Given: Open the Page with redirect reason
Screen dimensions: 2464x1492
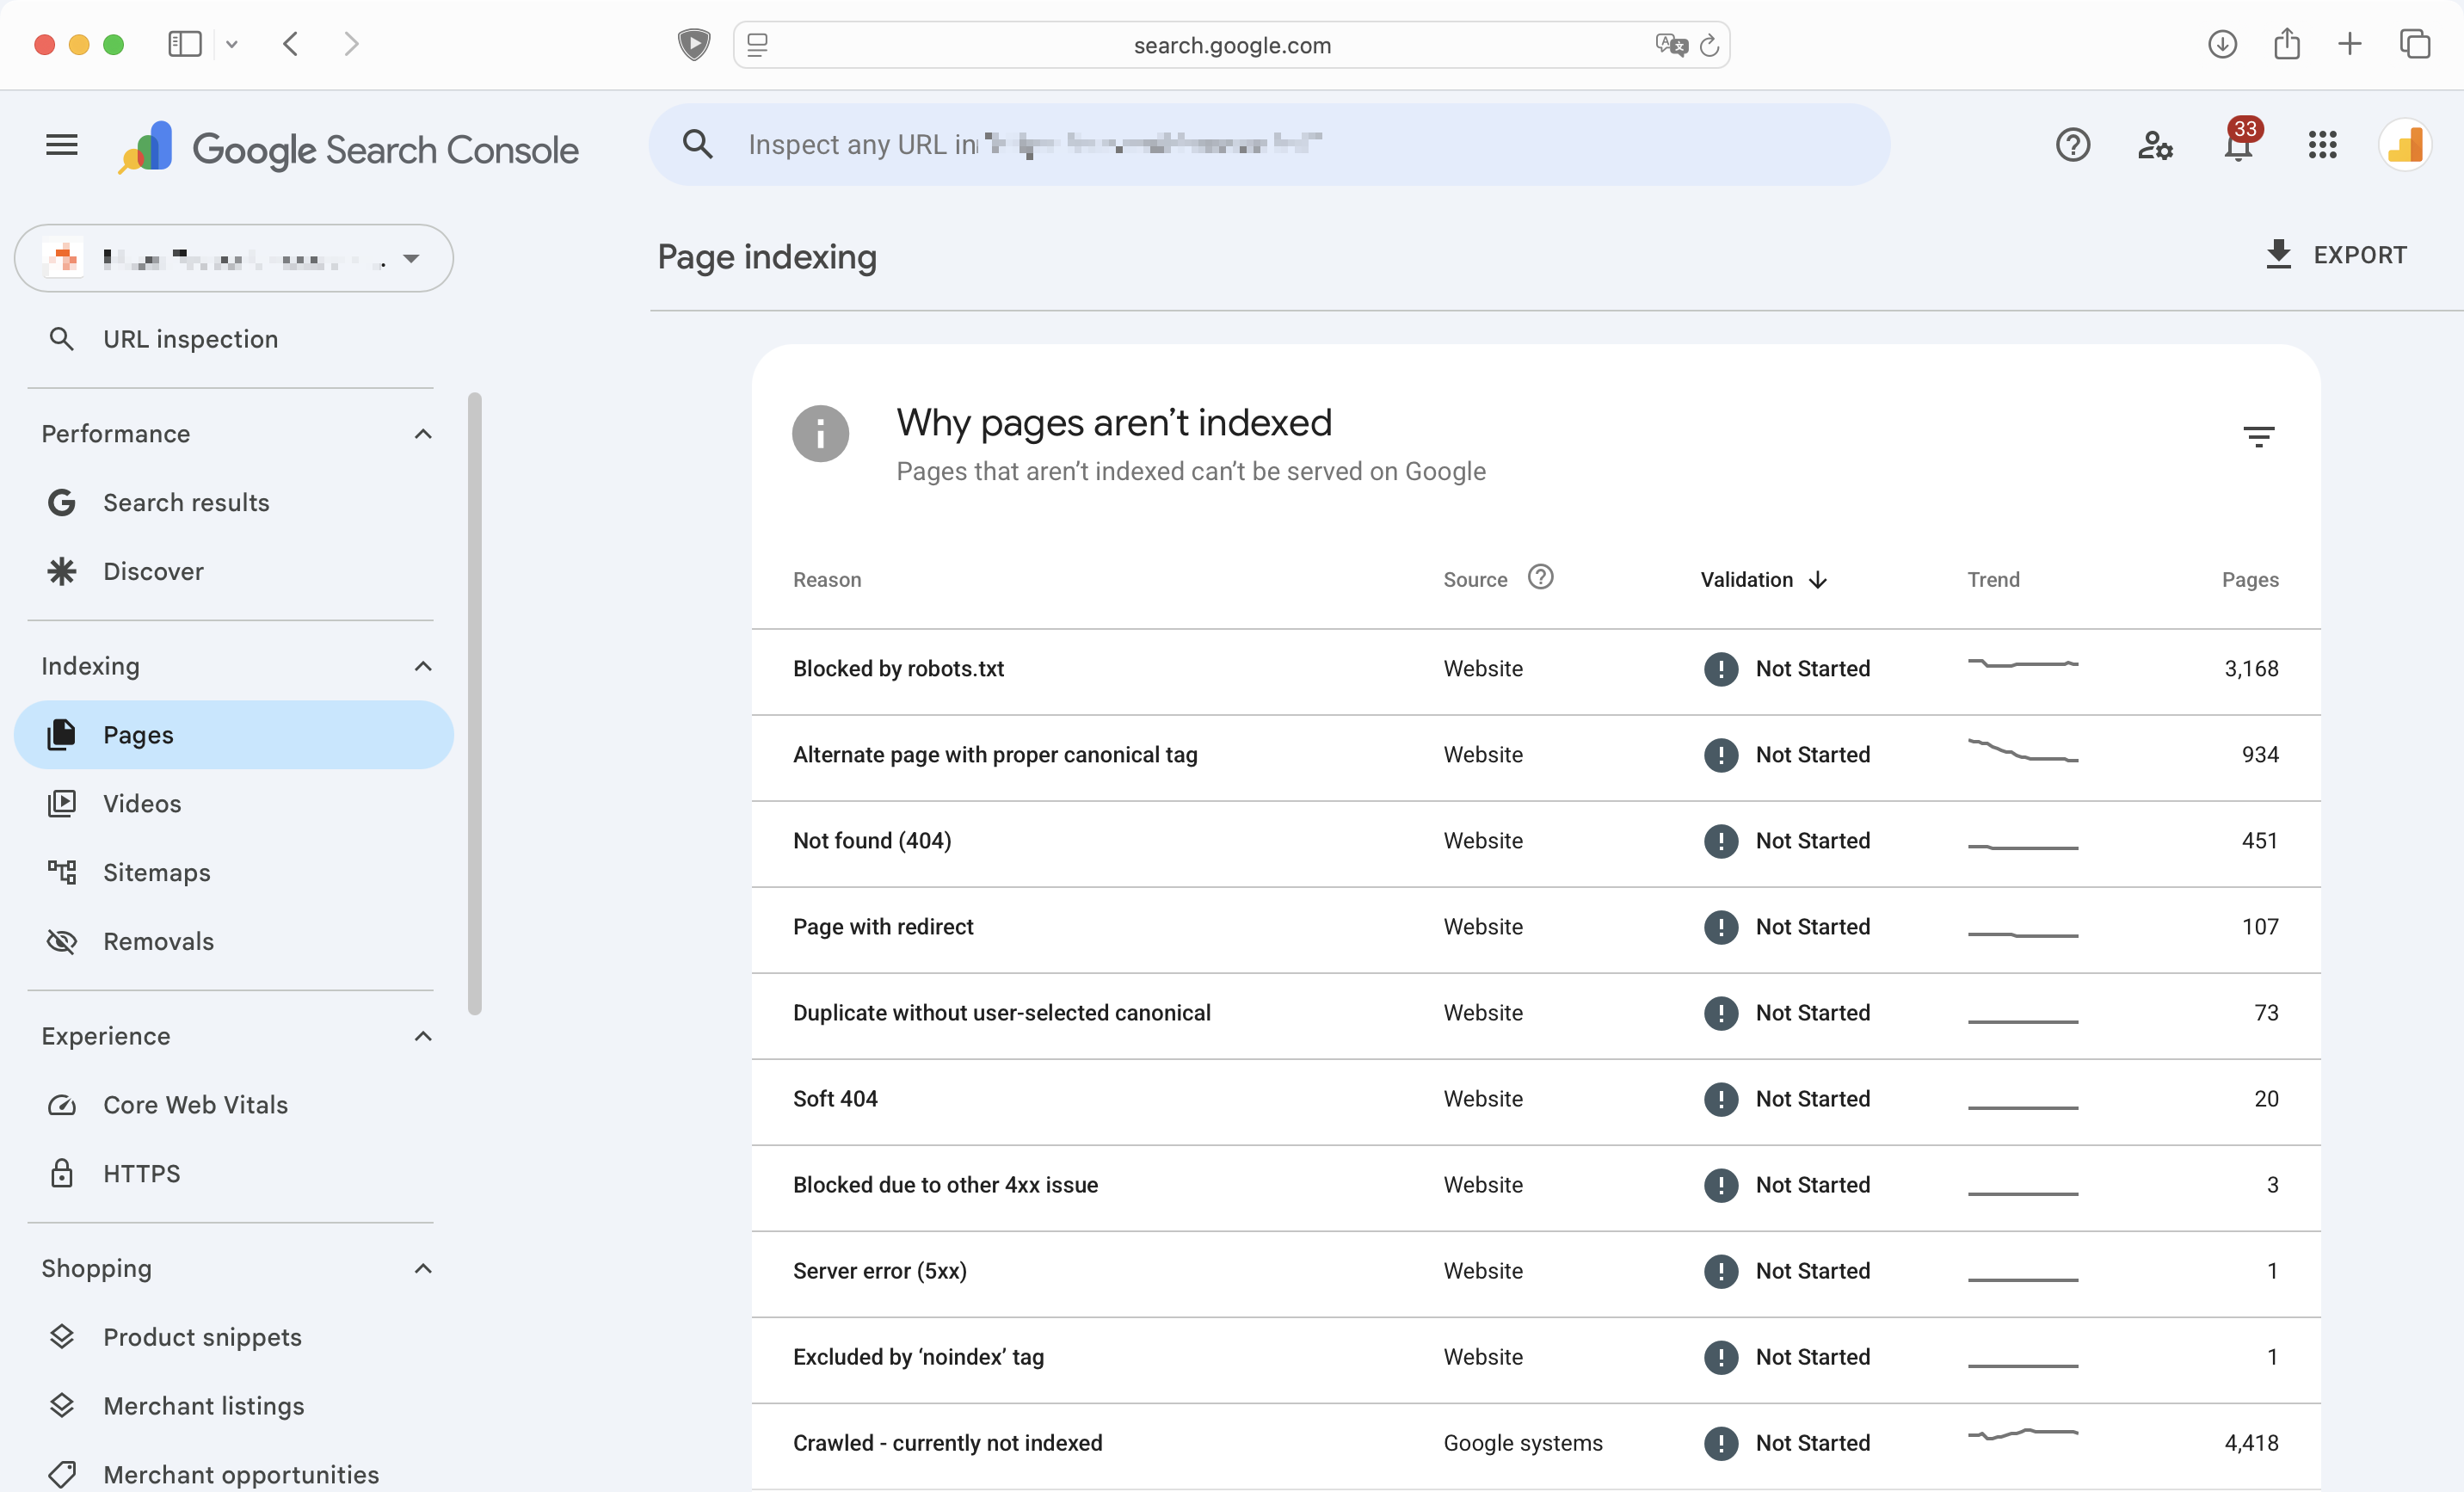Looking at the screenshot, I should point(1535,929).
